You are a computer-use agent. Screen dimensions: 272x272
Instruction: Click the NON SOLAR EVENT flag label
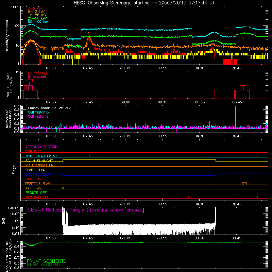(x=41, y=156)
